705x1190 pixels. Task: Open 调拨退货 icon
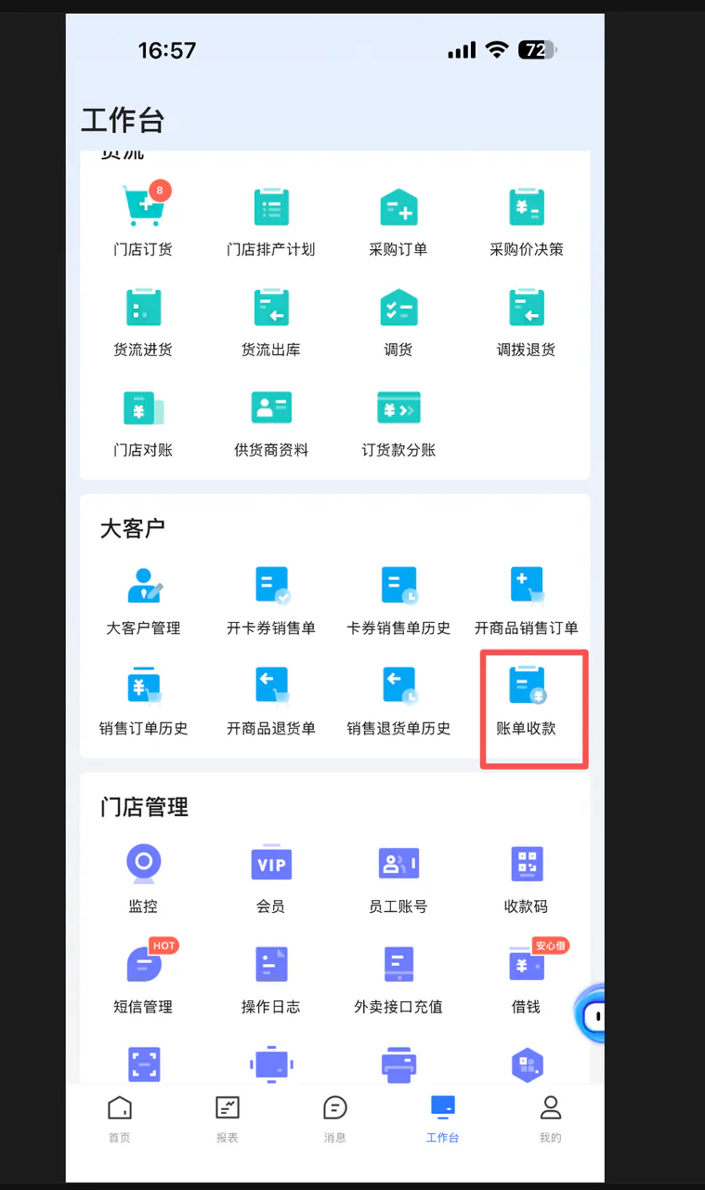click(x=527, y=307)
